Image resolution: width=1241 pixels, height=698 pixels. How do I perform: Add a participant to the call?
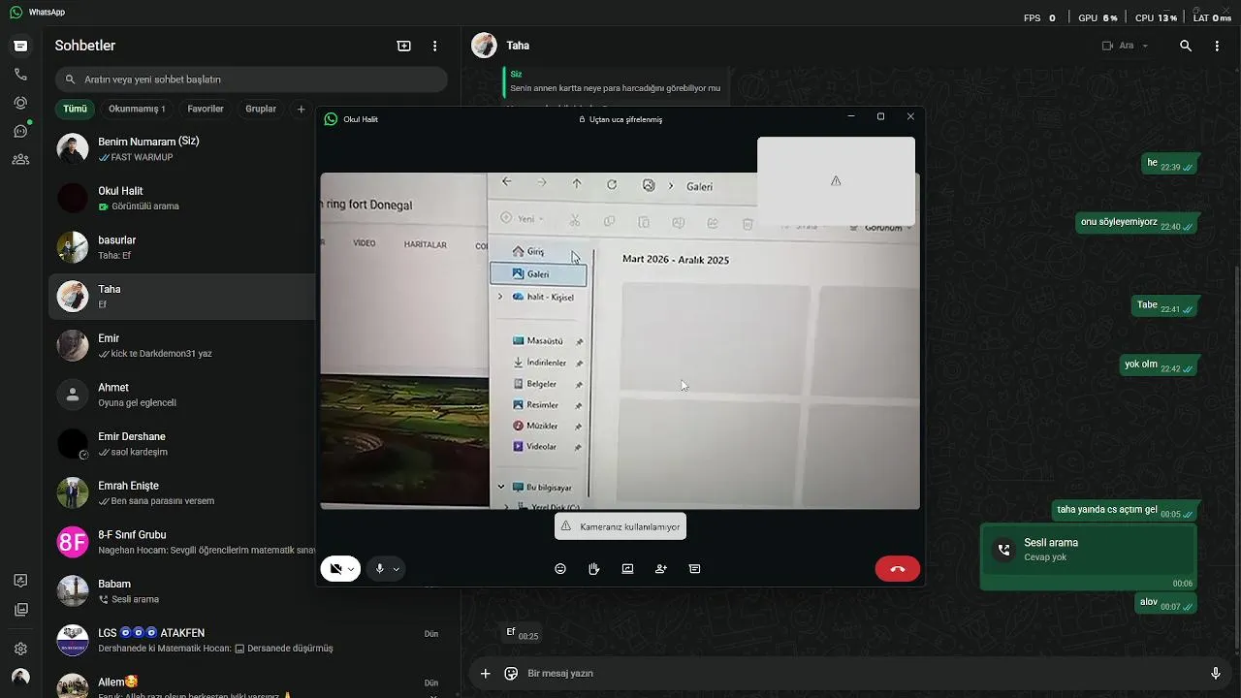(x=661, y=569)
